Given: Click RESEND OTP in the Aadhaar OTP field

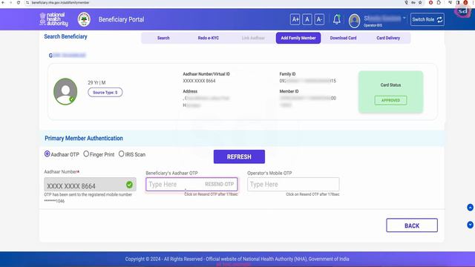Looking at the screenshot, I should point(220,184).
